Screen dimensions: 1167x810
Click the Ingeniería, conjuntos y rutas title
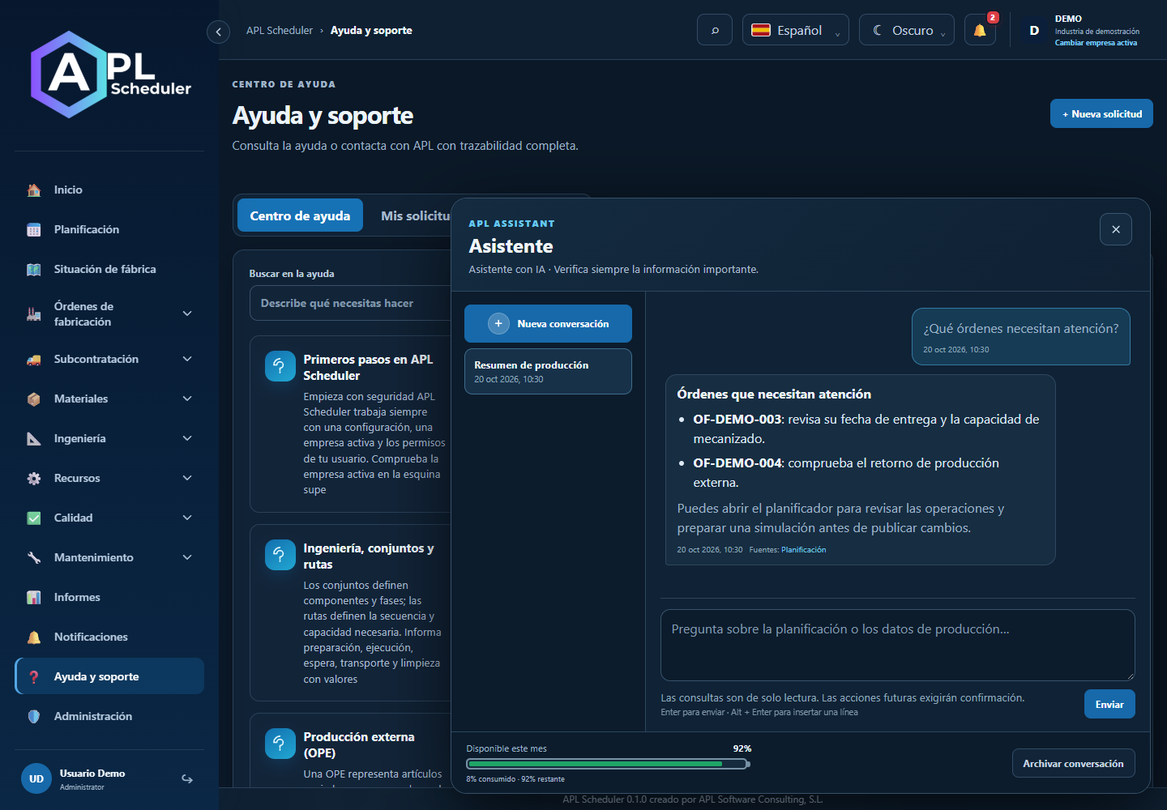pyautogui.click(x=369, y=556)
